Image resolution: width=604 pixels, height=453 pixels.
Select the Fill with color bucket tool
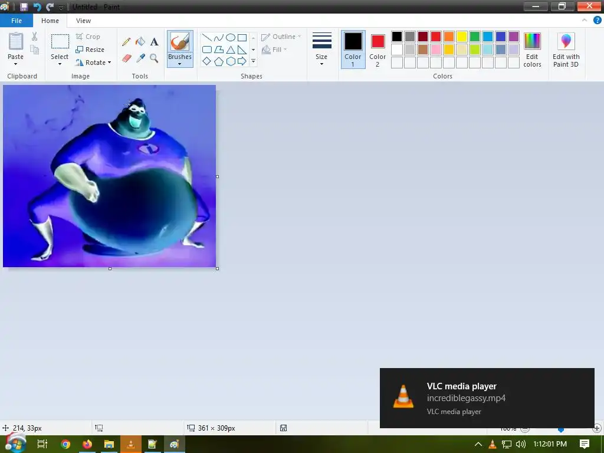[140, 41]
